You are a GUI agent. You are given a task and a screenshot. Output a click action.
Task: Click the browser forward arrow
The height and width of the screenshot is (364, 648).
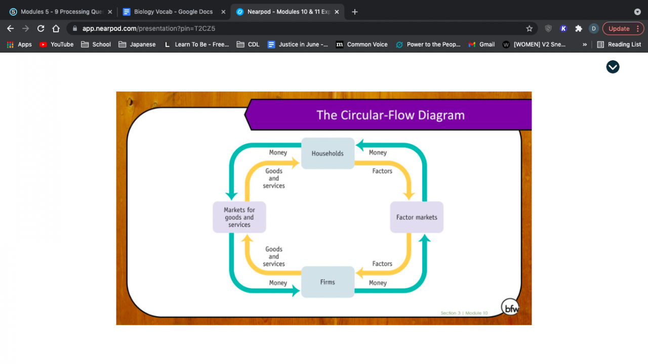(x=25, y=29)
